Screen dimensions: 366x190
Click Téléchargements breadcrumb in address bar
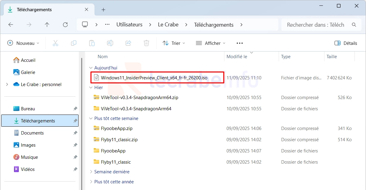214,25
